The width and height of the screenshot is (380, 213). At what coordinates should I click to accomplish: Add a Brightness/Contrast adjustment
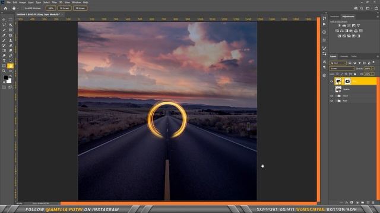click(339, 25)
